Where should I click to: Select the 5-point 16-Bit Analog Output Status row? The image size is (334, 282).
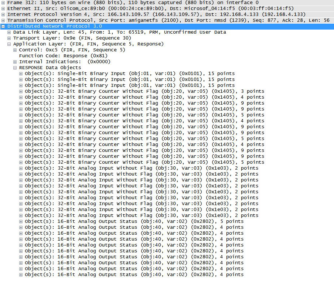coord(111,221)
